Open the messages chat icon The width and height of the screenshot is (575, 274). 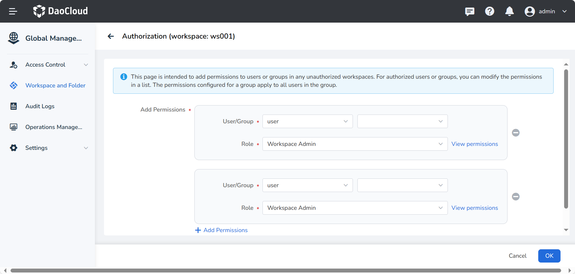point(470,11)
